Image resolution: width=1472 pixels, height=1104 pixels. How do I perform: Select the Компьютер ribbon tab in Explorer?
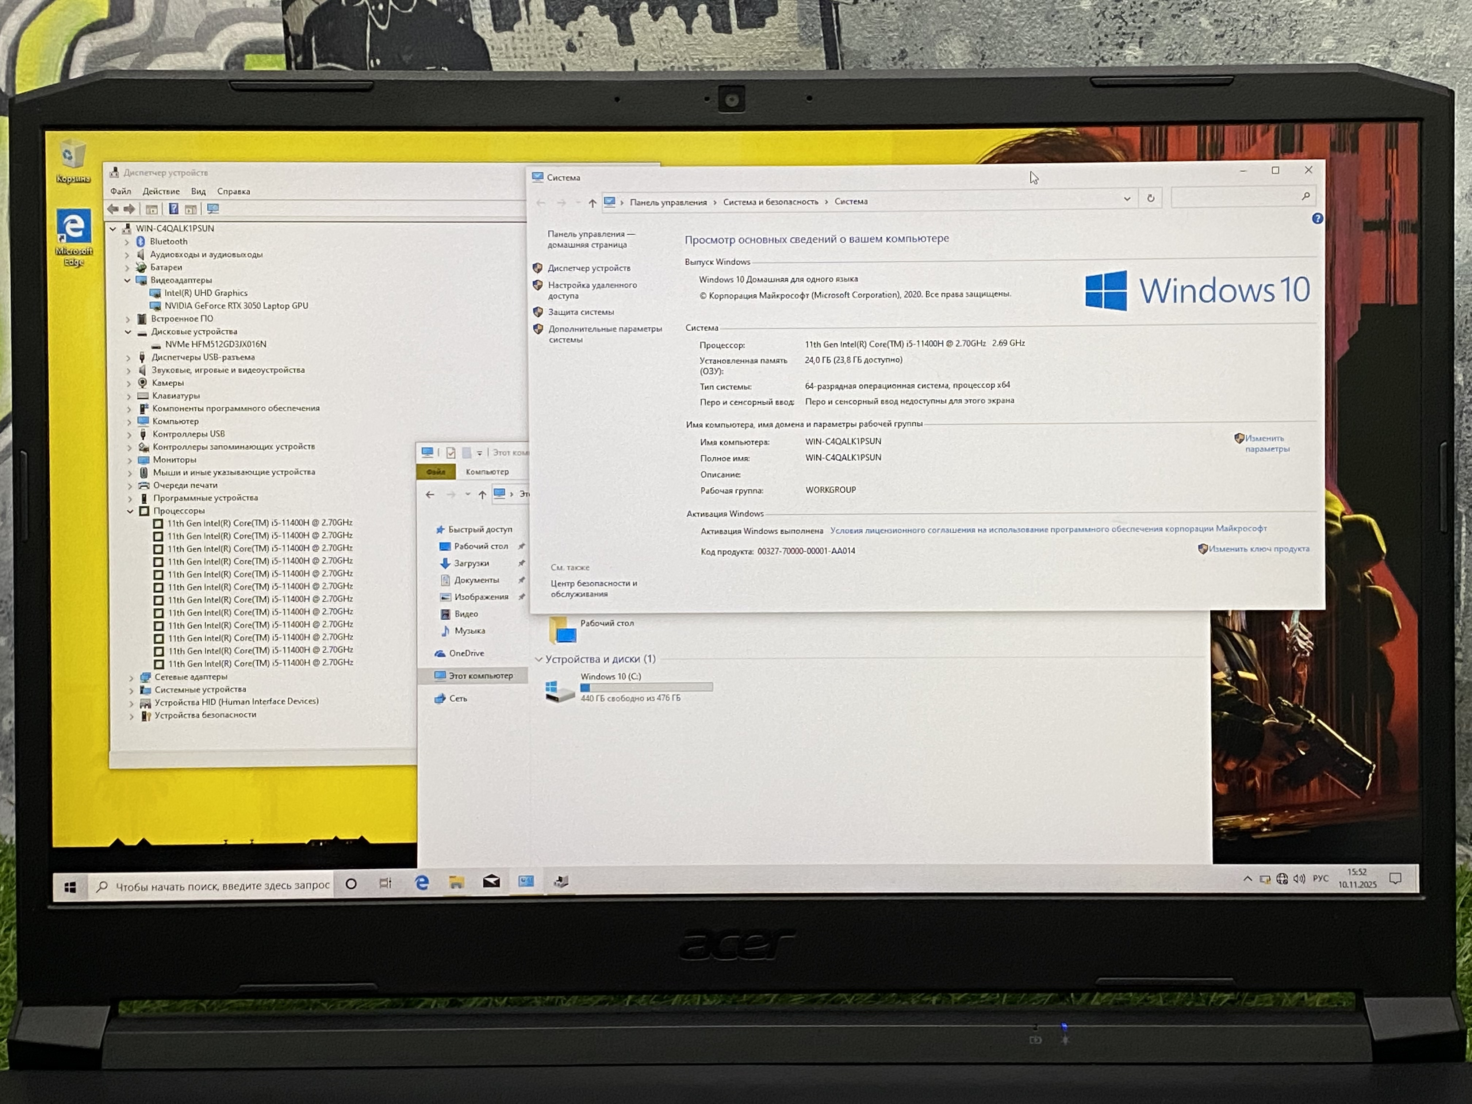click(x=487, y=472)
